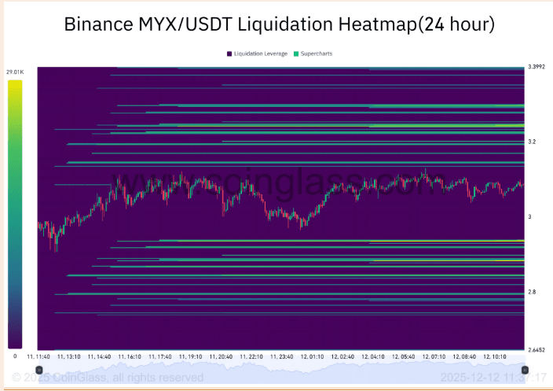This screenshot has width=553, height=391.
Task: Select the 3.2 price axis label
Action: 532,142
